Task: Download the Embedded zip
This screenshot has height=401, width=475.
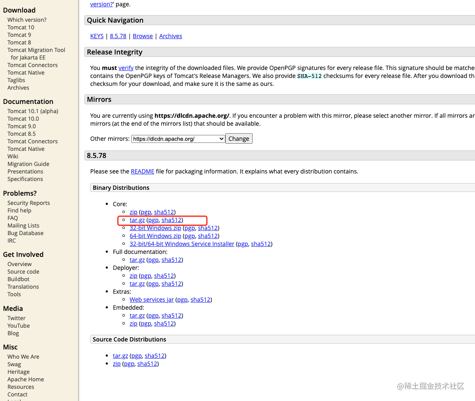Action: [133, 323]
